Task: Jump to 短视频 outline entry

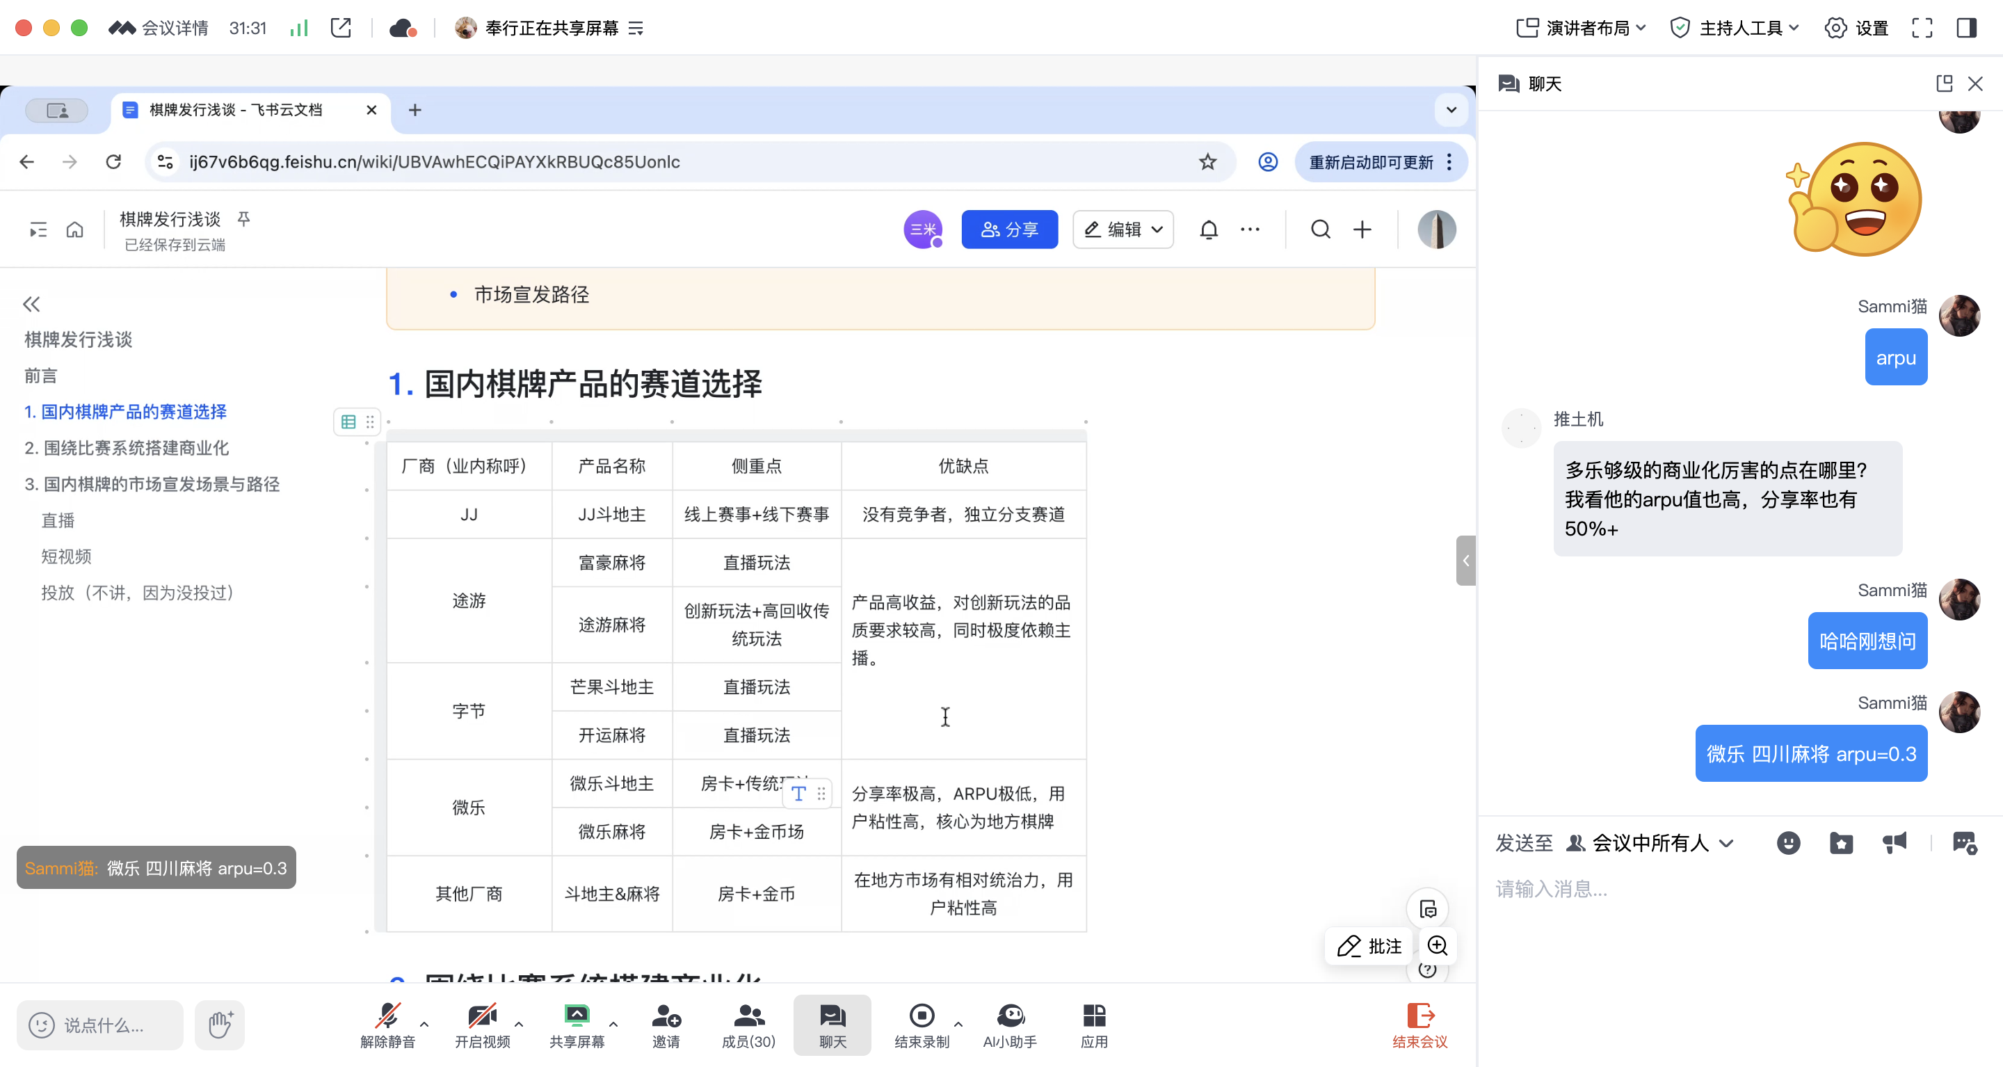Action: (x=66, y=556)
